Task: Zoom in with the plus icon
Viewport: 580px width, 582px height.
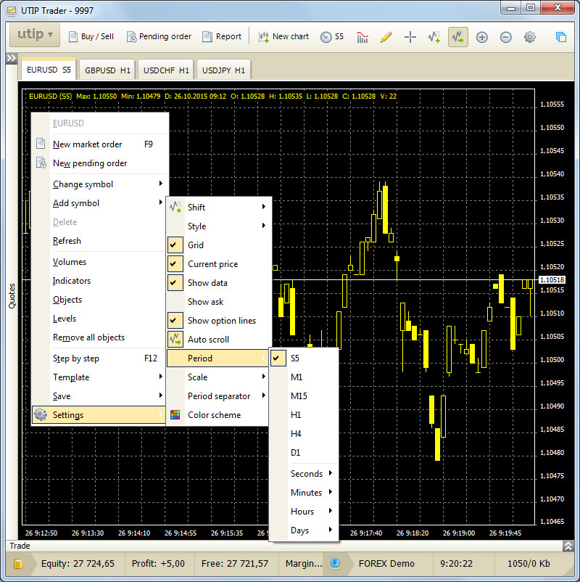Action: point(482,37)
